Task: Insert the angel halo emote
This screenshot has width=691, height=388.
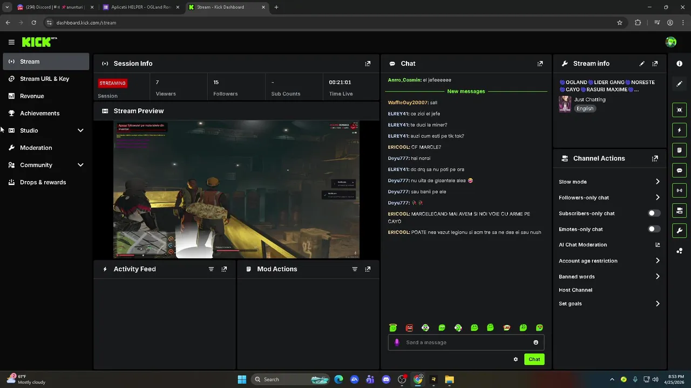Action: coord(393,328)
